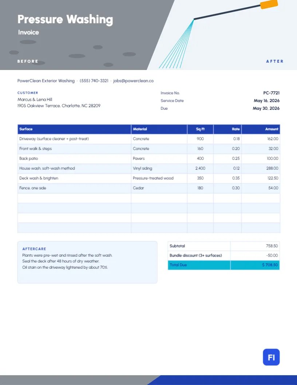Click the "Invoice No." label
The height and width of the screenshot is (385, 297).
(x=170, y=93)
